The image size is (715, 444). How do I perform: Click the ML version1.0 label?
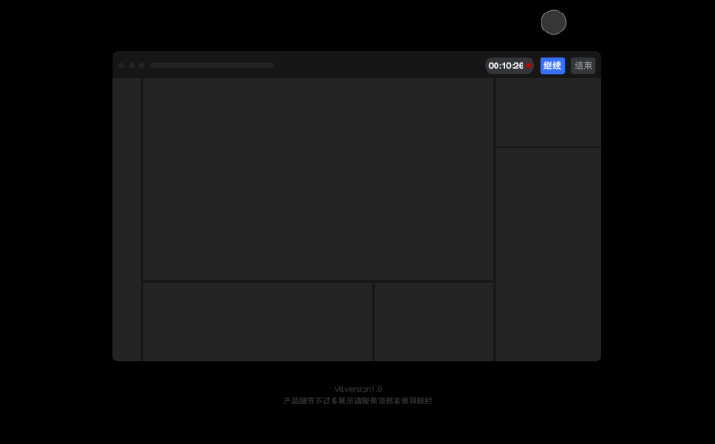pyautogui.click(x=358, y=389)
